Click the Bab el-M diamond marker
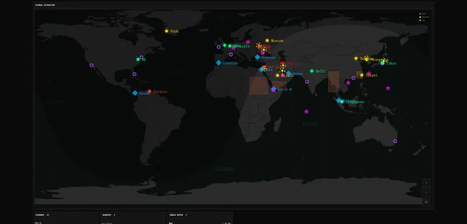467x224 pixels. [274, 89]
